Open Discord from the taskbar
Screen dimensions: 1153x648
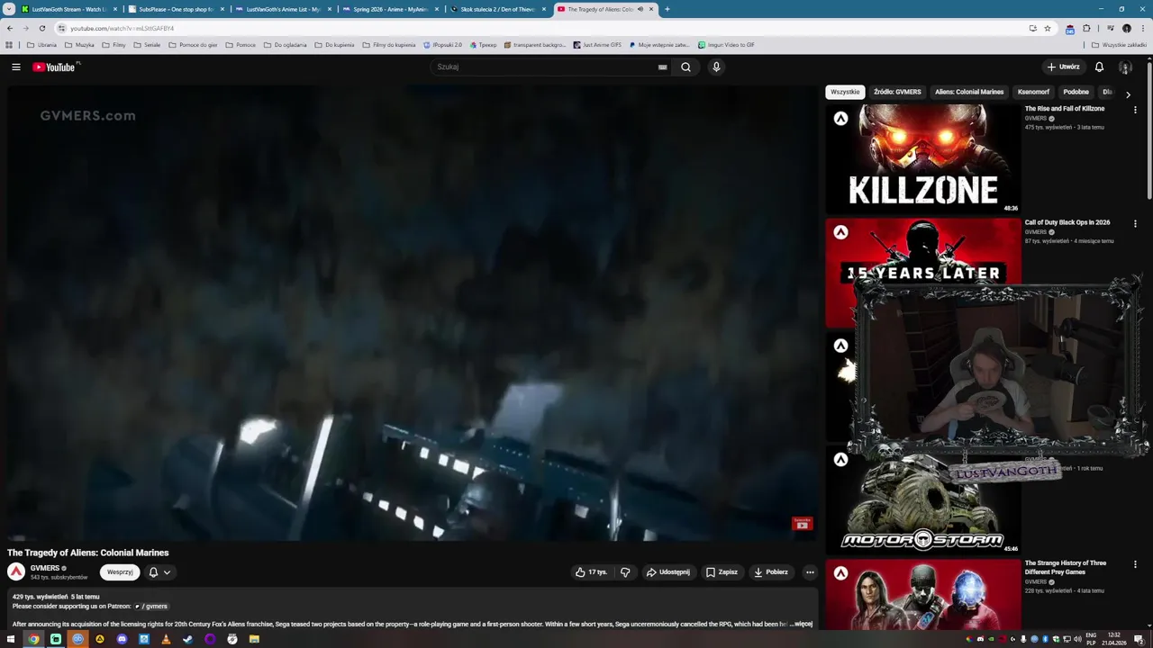(122, 639)
